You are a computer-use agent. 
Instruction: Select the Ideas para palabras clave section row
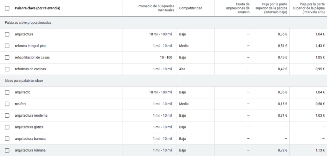(x=163, y=81)
